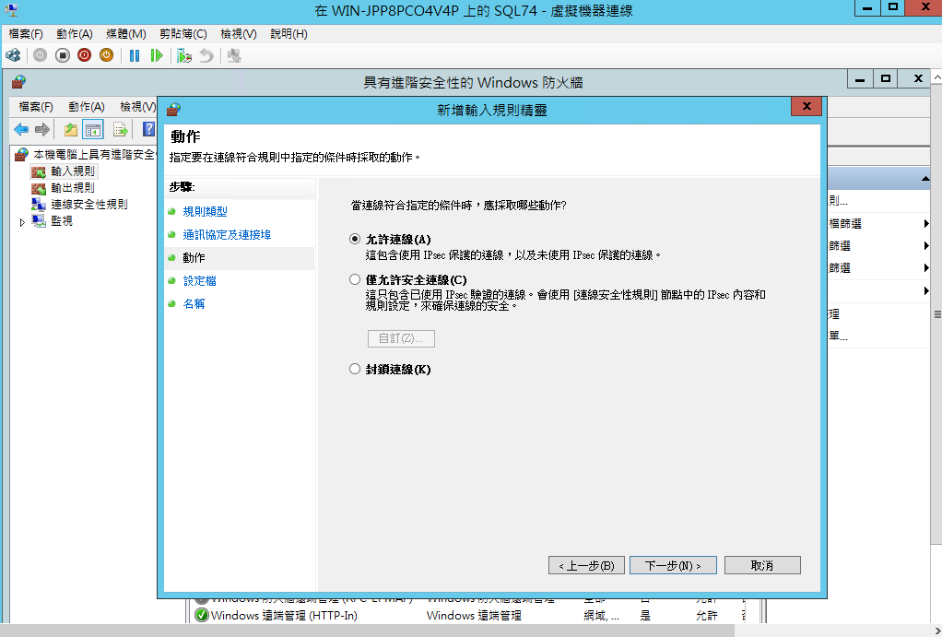Click the Turn Off (stop) VM icon
Screen dimensions: 942x637
pos(63,56)
